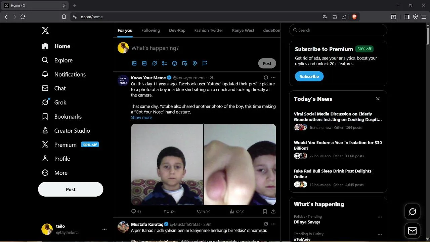This screenshot has width=430, height=242.
Task: Switch to the Kanye West tab
Action: point(243,30)
